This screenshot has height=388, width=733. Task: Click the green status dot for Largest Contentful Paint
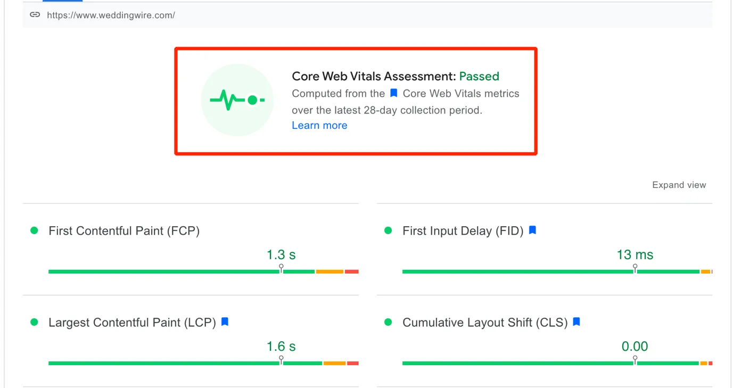[35, 322]
